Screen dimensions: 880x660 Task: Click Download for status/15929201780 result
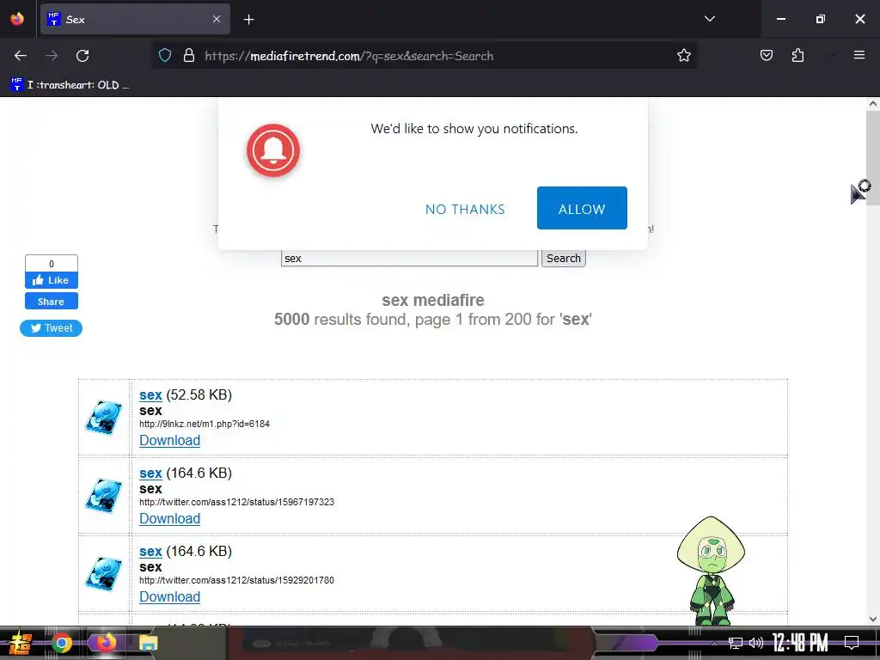pyautogui.click(x=169, y=596)
